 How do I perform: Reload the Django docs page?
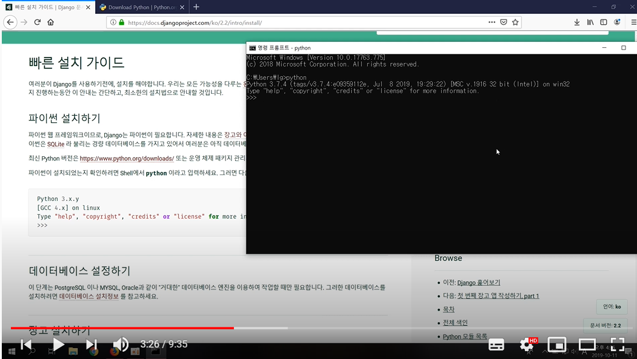click(x=38, y=22)
